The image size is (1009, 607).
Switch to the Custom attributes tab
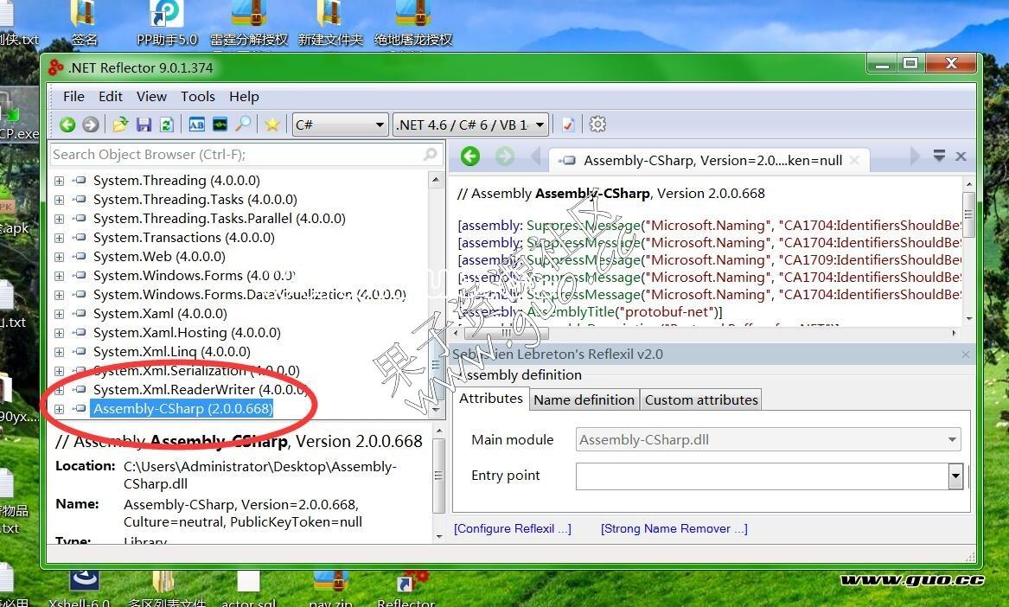701,399
